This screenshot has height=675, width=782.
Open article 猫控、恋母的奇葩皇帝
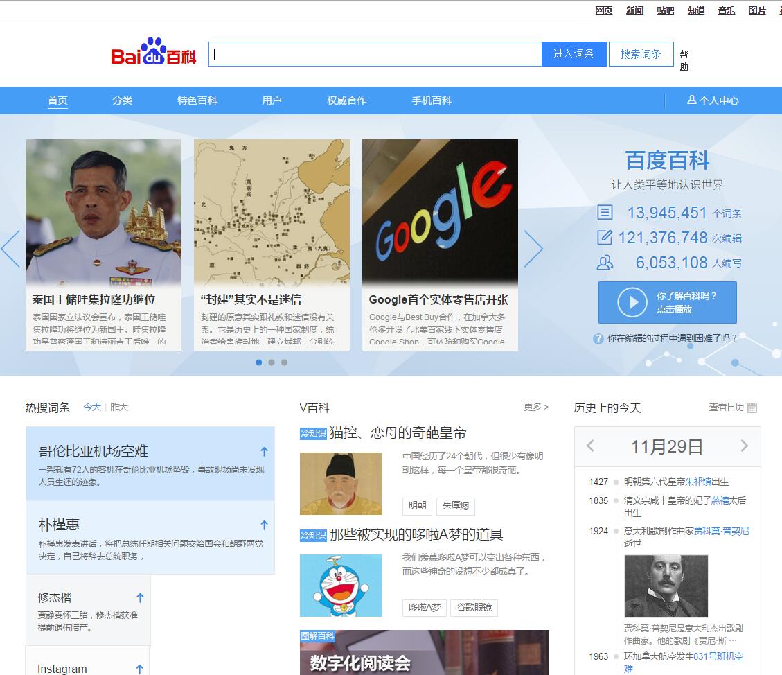click(x=398, y=432)
